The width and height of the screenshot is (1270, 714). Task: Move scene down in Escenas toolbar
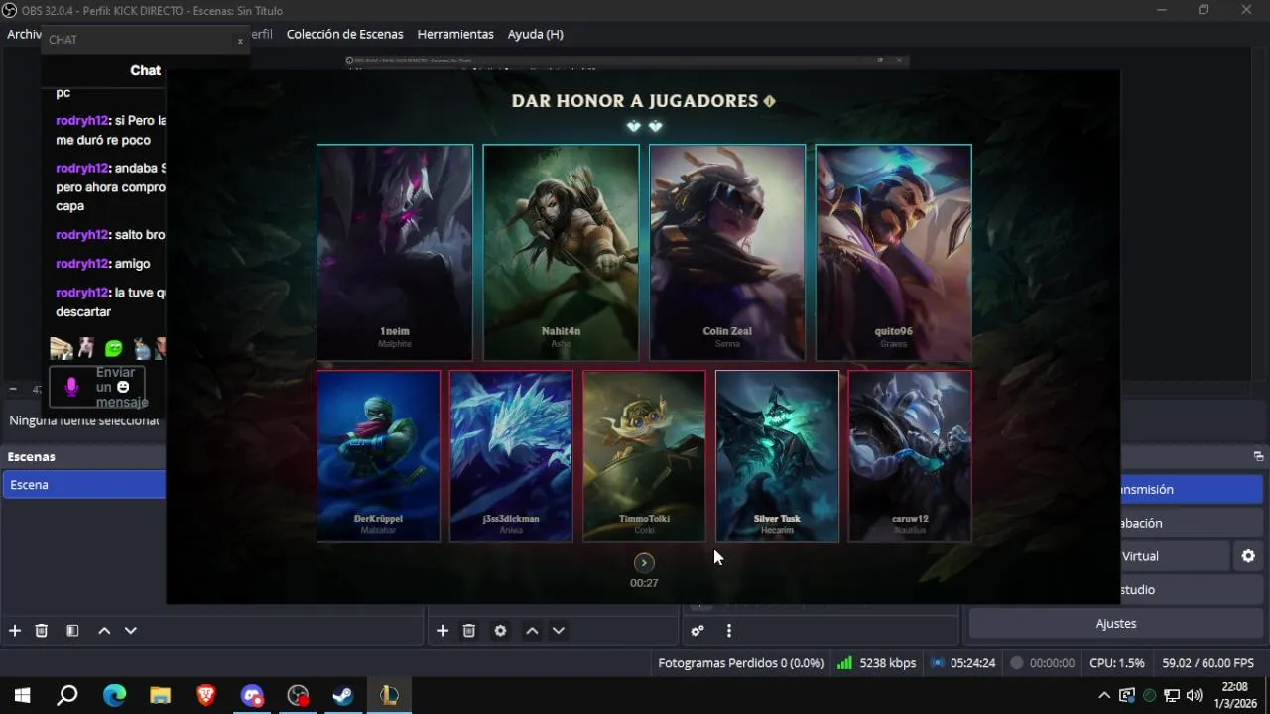(130, 631)
